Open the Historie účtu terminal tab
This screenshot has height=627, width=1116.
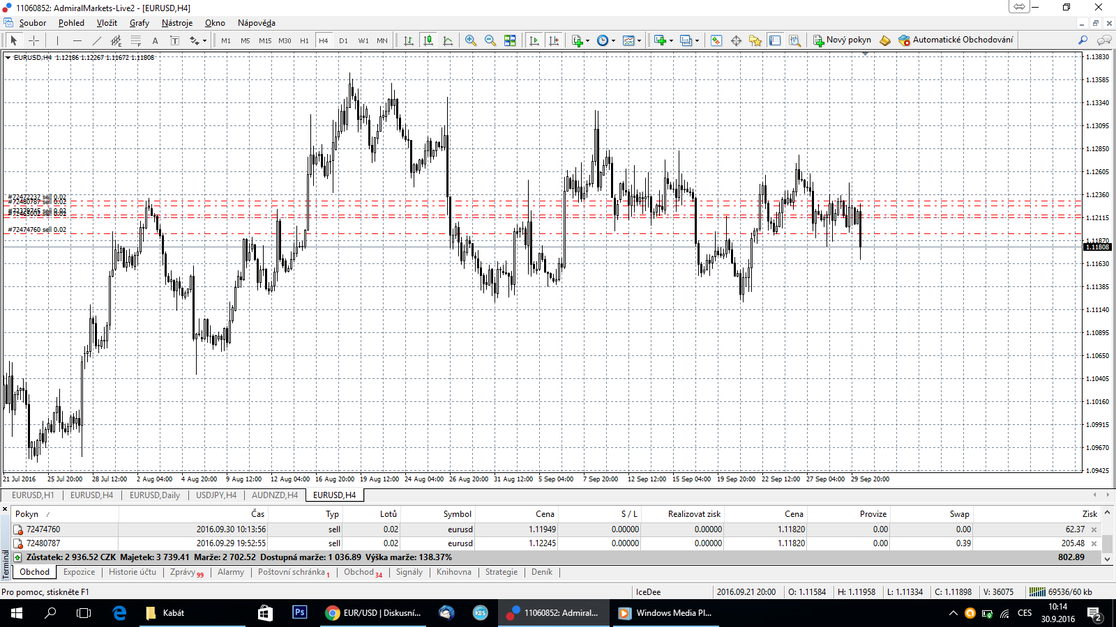[133, 572]
